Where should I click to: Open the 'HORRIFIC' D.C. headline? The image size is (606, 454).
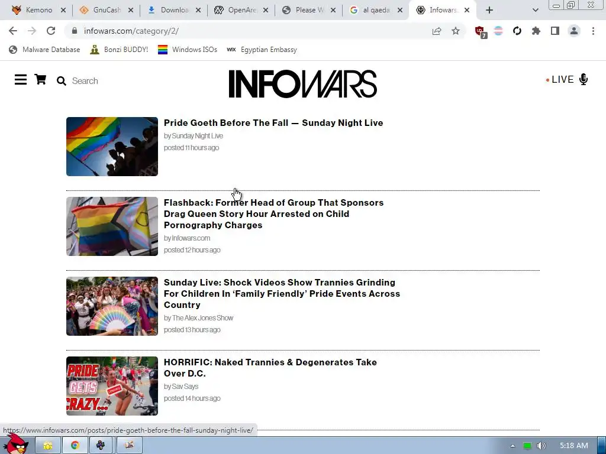(270, 368)
